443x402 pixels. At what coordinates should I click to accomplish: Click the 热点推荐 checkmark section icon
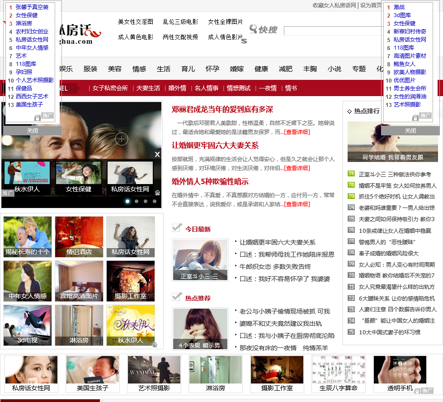coord(177,296)
